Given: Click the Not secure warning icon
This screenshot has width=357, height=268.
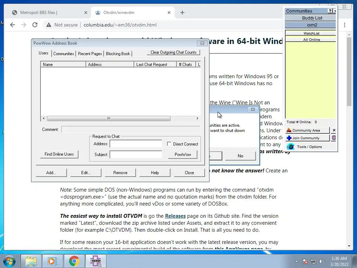Looking at the screenshot, I should (49, 25).
